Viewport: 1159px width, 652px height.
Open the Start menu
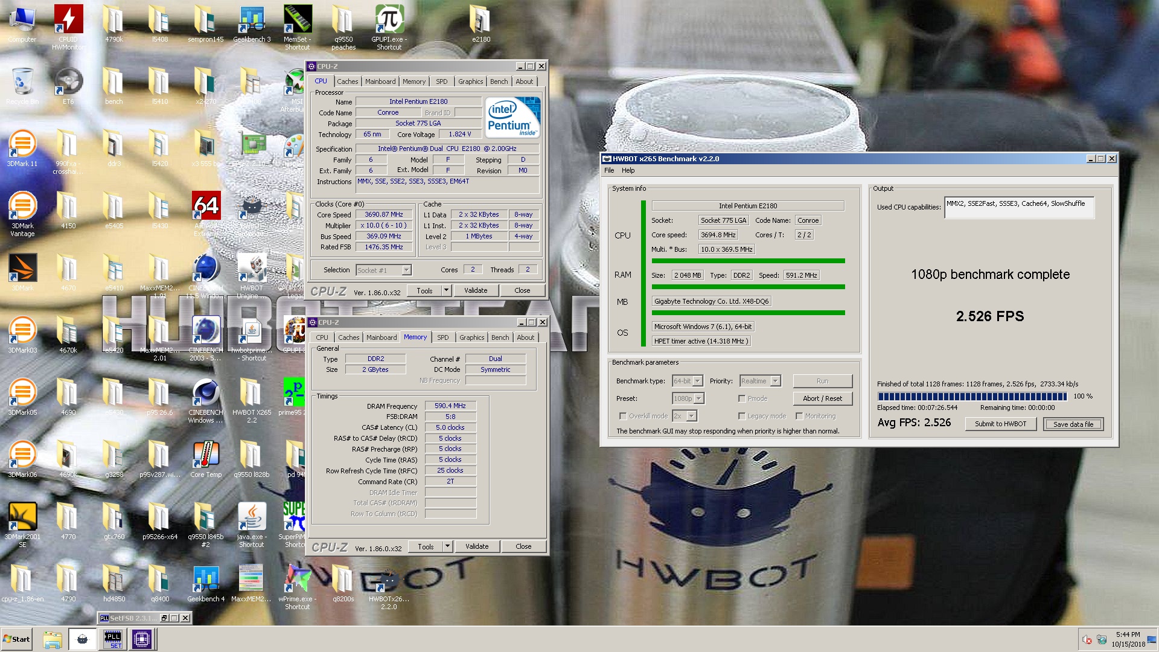[16, 639]
